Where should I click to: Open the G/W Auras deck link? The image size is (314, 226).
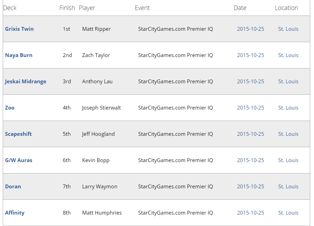[x=19, y=160]
